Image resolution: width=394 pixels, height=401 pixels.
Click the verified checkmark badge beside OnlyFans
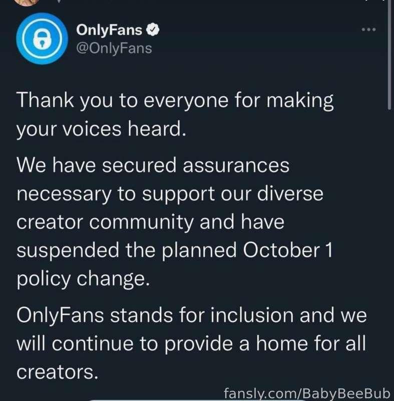point(153,30)
